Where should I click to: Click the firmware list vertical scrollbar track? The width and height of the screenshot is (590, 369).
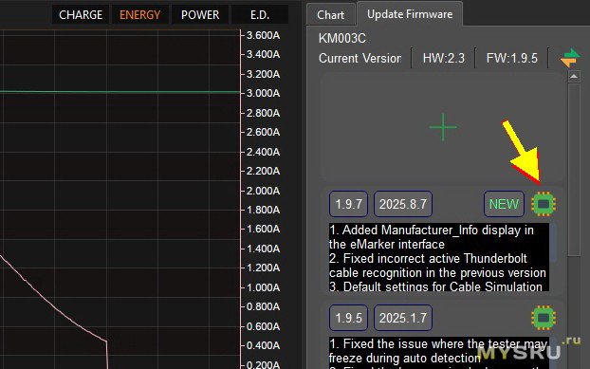[574, 169]
